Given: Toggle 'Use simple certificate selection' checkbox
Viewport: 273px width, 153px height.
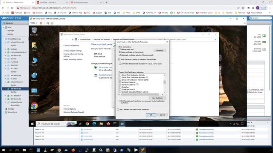Looking at the screenshot, I should (120, 55).
